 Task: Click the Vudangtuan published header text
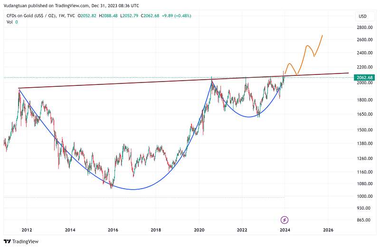click(72, 5)
